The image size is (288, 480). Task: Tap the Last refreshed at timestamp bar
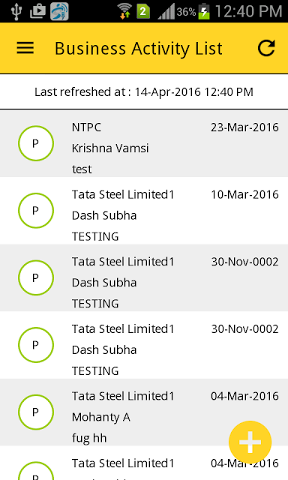(144, 91)
